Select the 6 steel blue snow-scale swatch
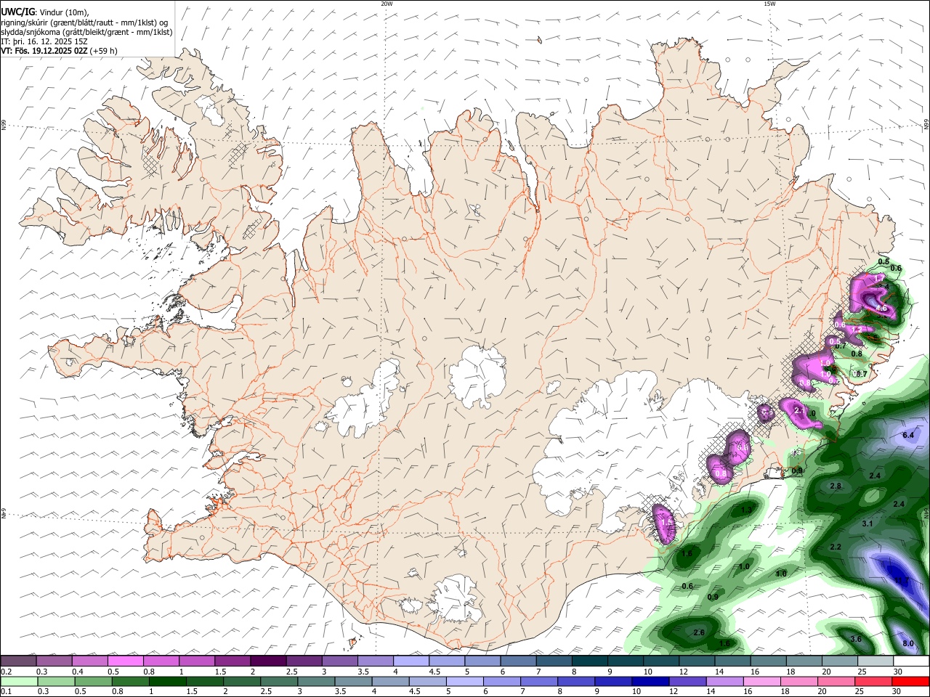The height and width of the screenshot is (697, 930). pyautogui.click(x=518, y=661)
